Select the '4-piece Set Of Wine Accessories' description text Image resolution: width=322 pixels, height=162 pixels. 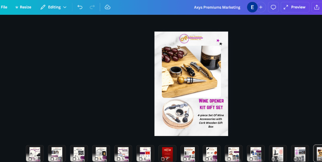click(211, 121)
